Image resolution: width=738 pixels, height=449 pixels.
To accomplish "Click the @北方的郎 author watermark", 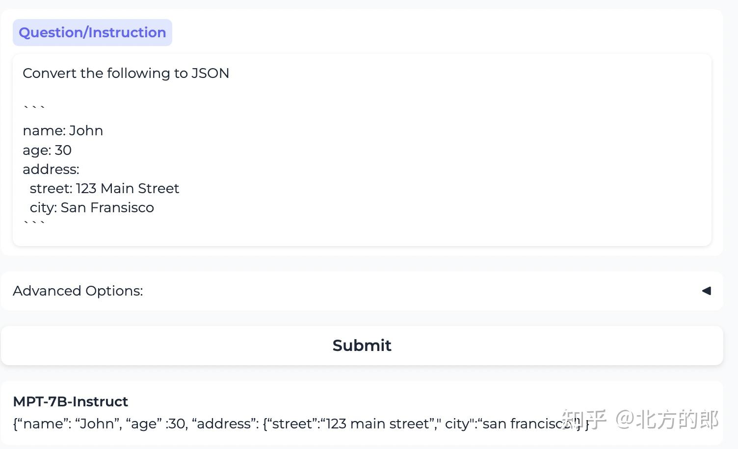I will (667, 420).
